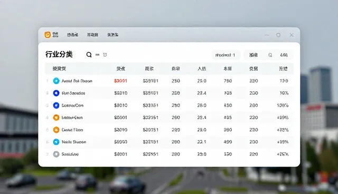This screenshot has height=194, width=338.
Task: Click the red $3001 value in first row
Action: 120,81
